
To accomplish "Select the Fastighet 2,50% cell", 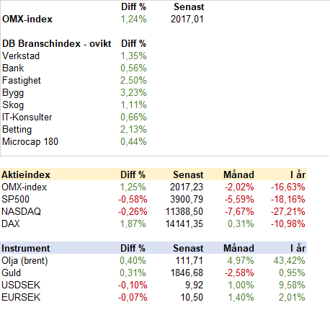I will (x=133, y=81).
